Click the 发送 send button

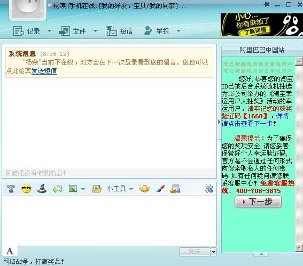point(195,252)
